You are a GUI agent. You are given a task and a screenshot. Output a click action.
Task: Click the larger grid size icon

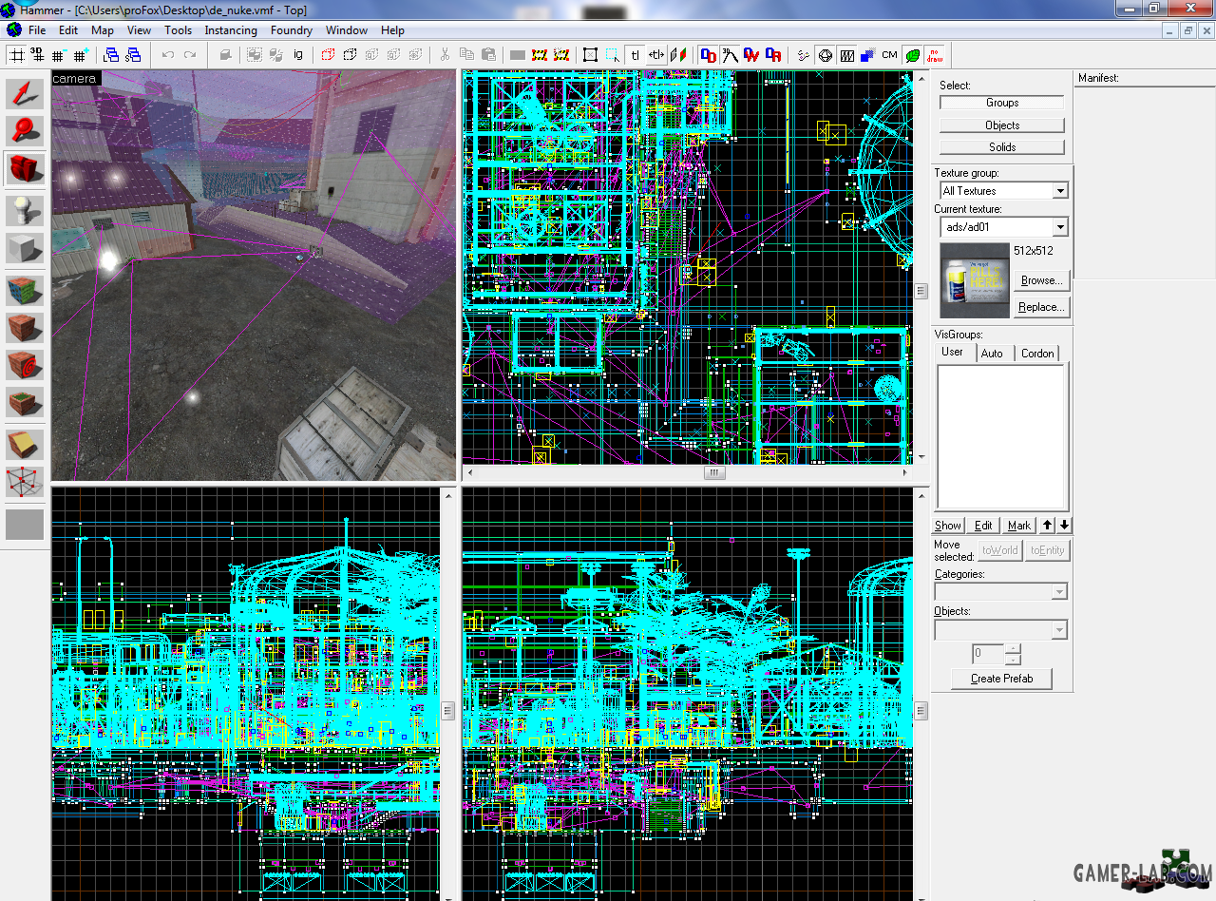[81, 55]
